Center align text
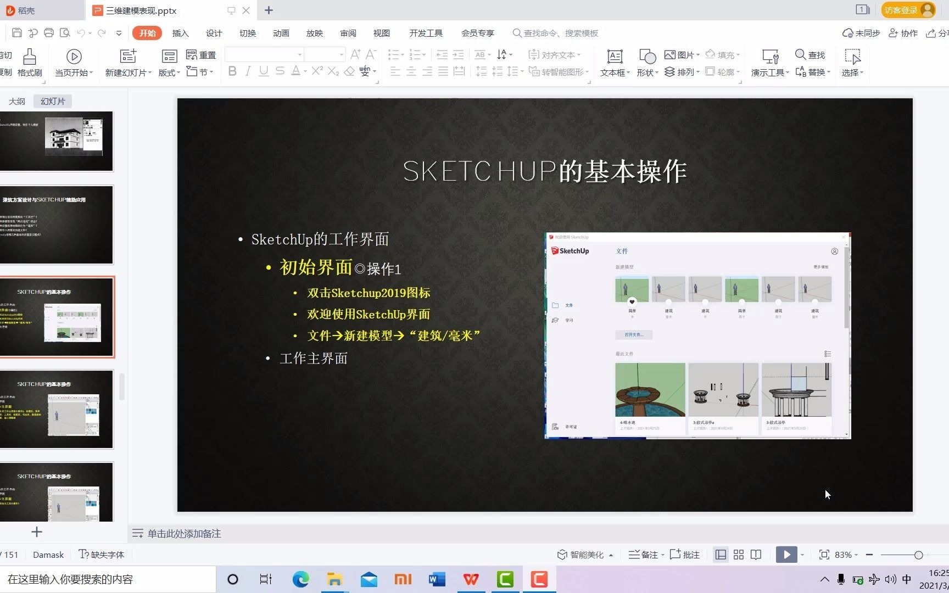949x593 pixels. click(411, 71)
